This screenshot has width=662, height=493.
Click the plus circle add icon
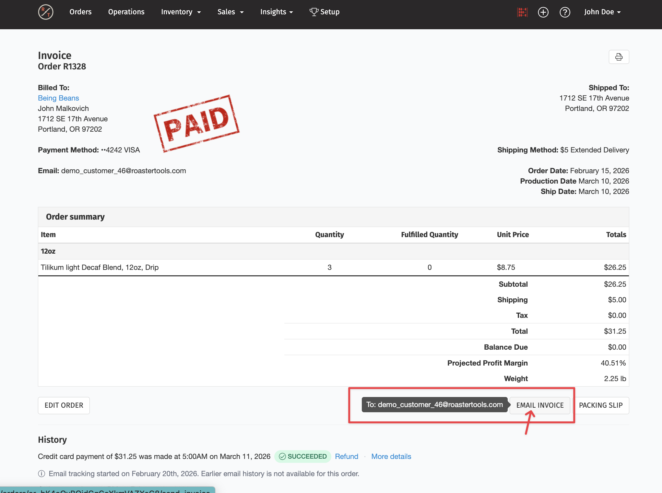pos(543,12)
